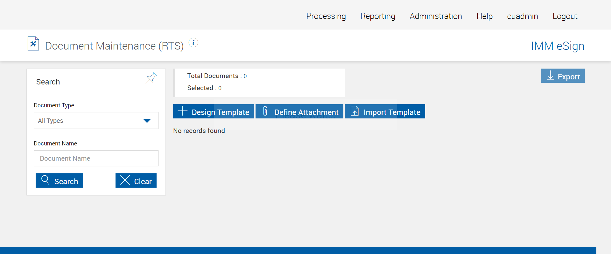Expand the All Types dropdown arrow

click(147, 121)
